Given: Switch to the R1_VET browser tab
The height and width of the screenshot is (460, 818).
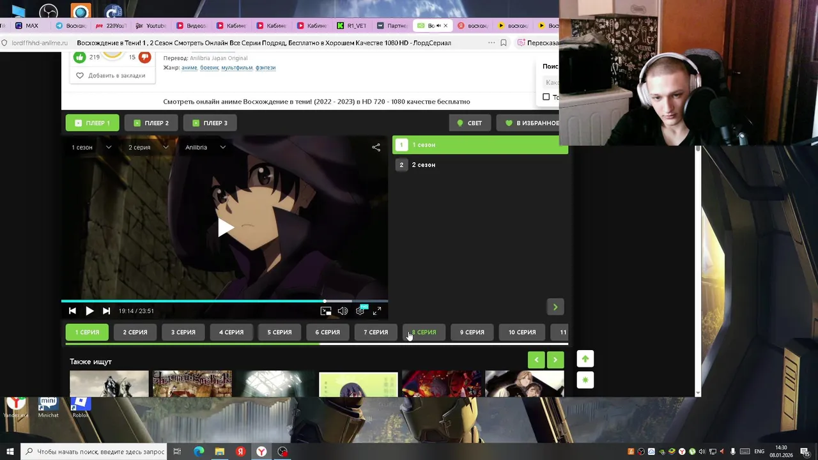Looking at the screenshot, I should (x=351, y=26).
